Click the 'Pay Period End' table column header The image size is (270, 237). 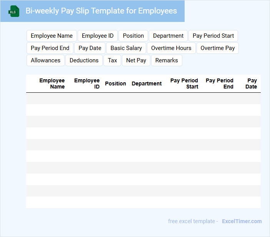click(219, 83)
